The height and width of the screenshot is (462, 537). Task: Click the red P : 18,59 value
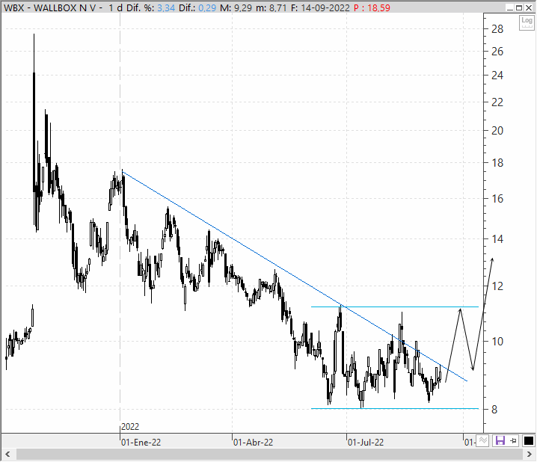[x=372, y=7]
